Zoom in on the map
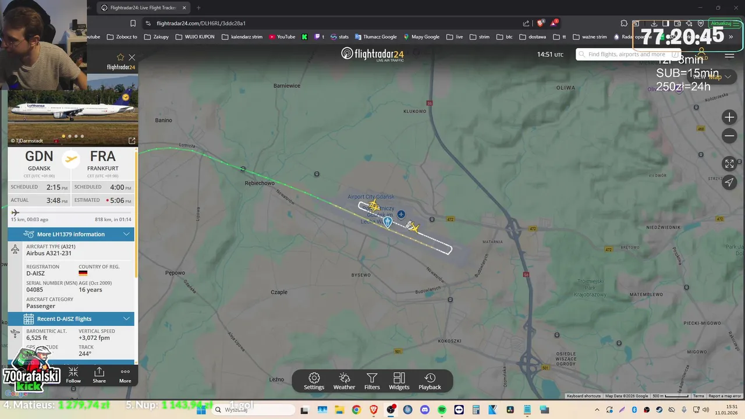745x419 pixels. 729,118
